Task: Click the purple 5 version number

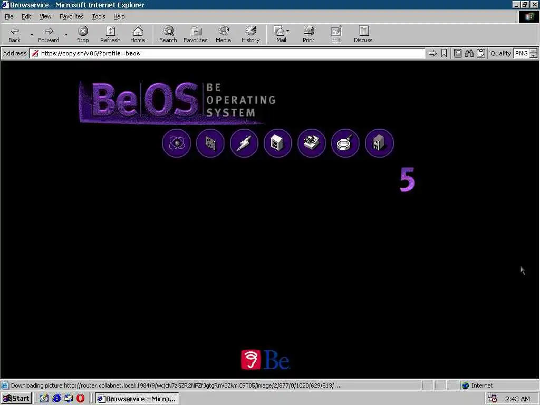Action: [x=408, y=179]
